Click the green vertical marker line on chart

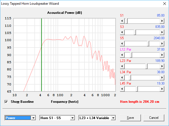click(42, 55)
